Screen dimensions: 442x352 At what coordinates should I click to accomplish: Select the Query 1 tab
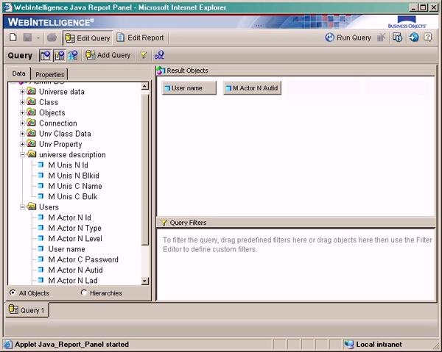(x=27, y=310)
